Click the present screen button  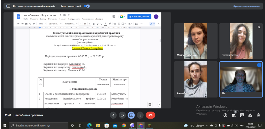pos(131,115)
